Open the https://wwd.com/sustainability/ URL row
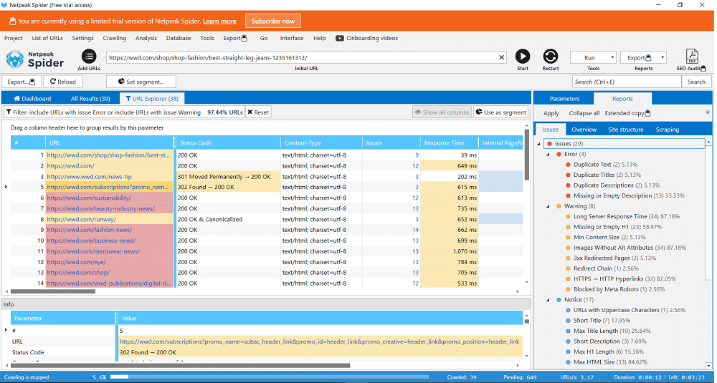This screenshot has height=383, width=717. coord(89,198)
